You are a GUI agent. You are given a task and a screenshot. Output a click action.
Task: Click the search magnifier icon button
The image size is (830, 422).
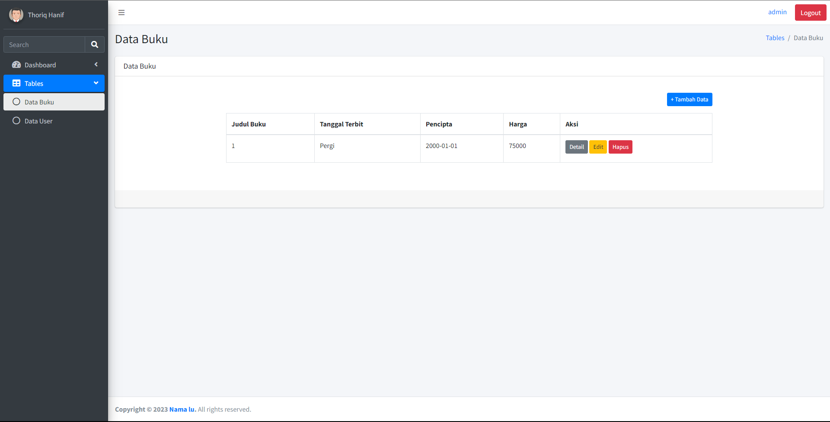95,44
